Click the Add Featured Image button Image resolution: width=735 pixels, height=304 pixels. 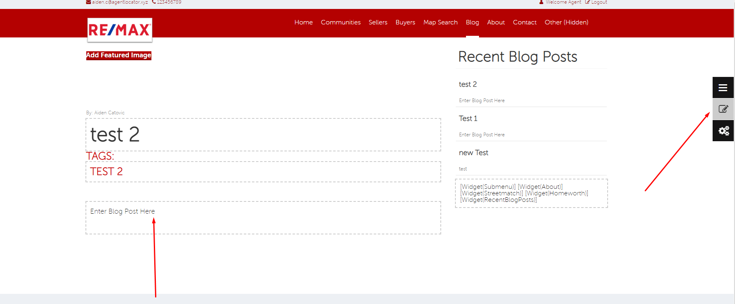click(x=118, y=55)
